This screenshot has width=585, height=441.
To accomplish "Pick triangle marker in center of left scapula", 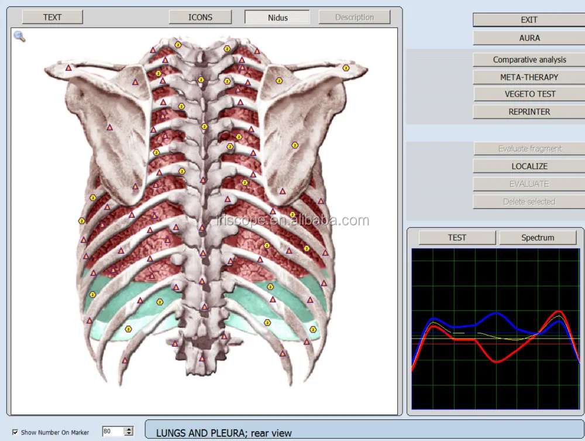I will (x=109, y=127).
